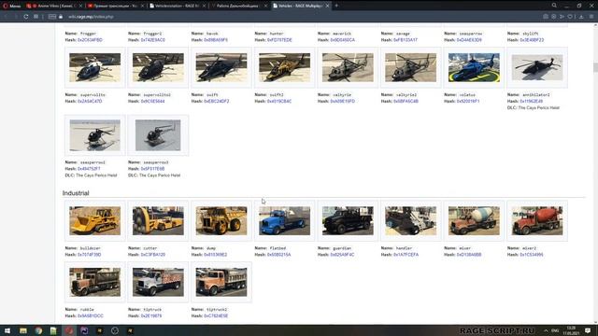
Task: Open the taskbar clock and date
Action: [571, 330]
